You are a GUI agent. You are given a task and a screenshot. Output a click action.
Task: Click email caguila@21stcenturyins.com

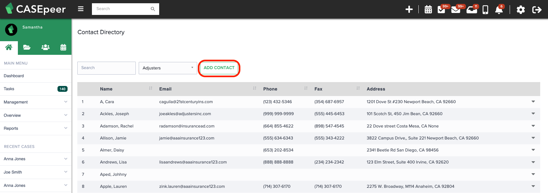[x=186, y=102]
